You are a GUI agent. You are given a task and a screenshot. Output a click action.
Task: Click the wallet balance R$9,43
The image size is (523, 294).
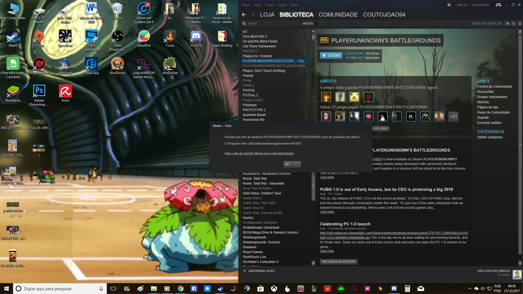(462, 5)
